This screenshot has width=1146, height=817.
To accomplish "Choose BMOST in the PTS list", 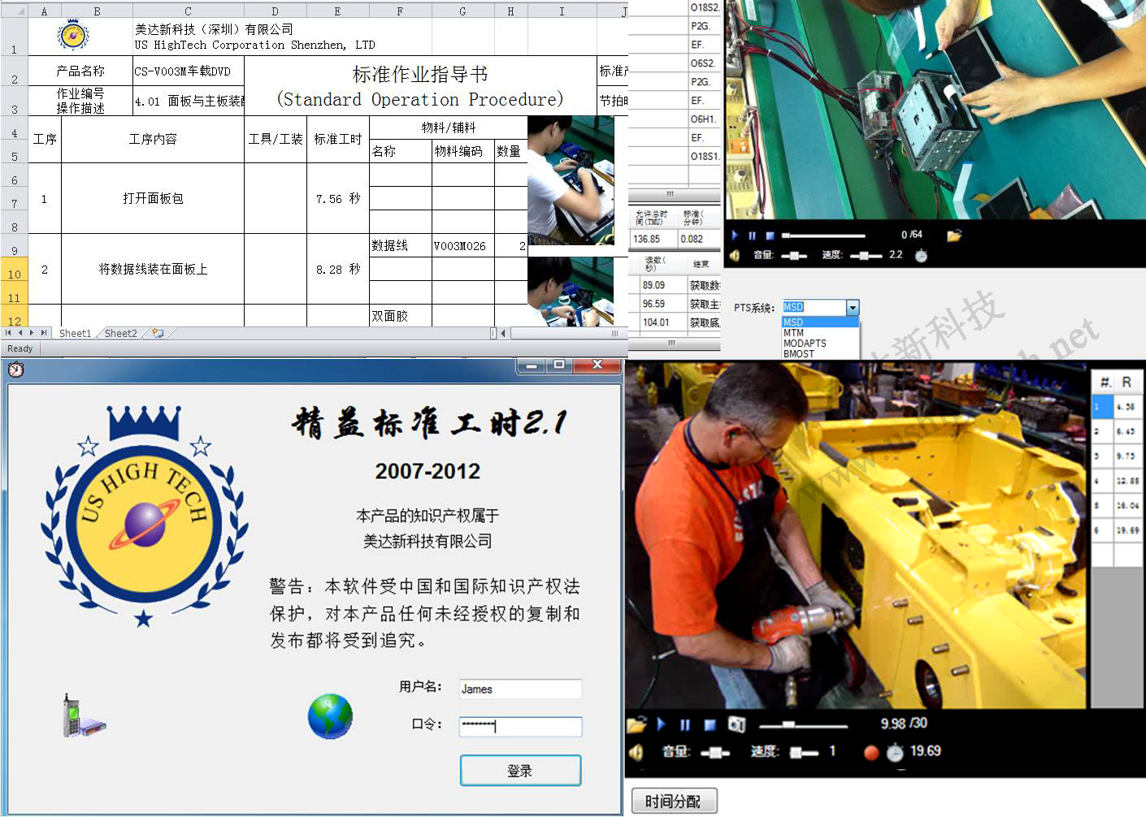I will point(819,354).
